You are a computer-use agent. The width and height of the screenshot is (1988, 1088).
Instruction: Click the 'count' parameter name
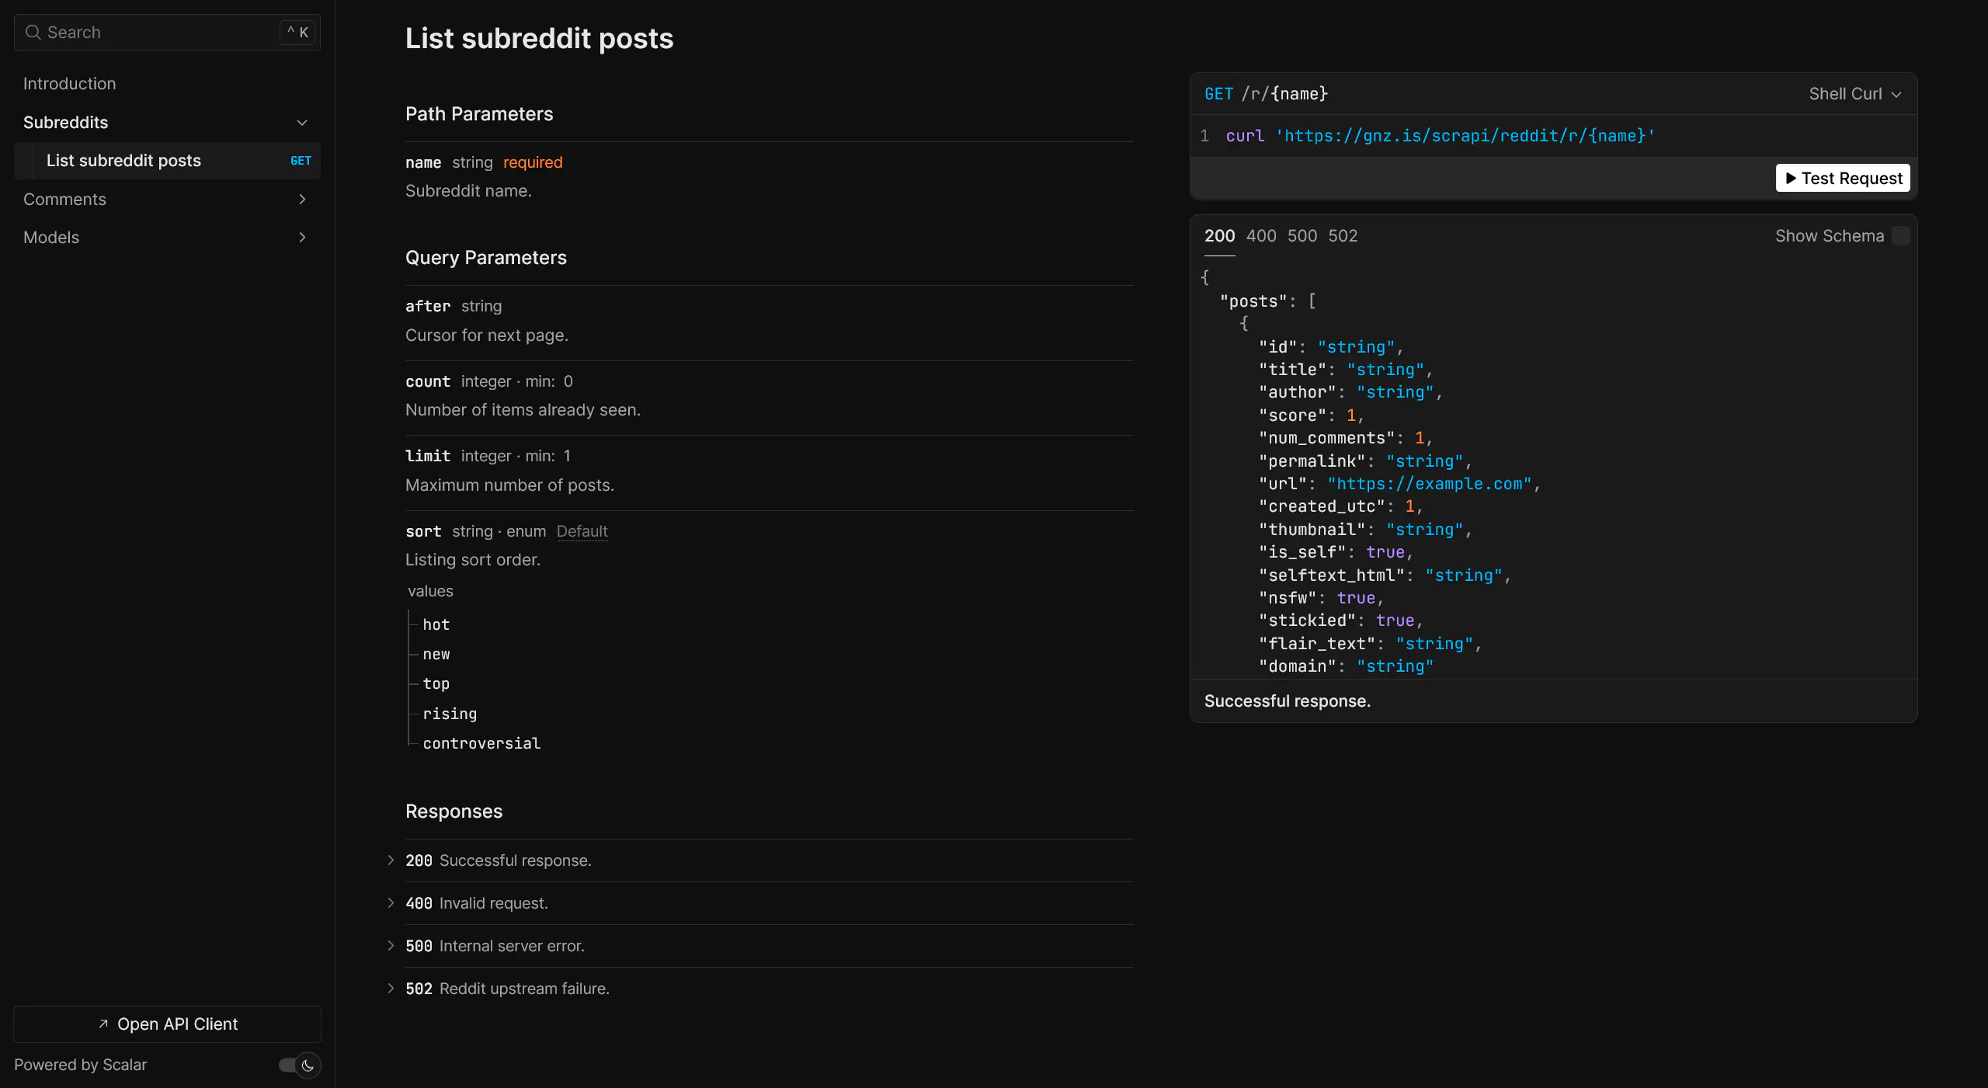click(x=428, y=381)
